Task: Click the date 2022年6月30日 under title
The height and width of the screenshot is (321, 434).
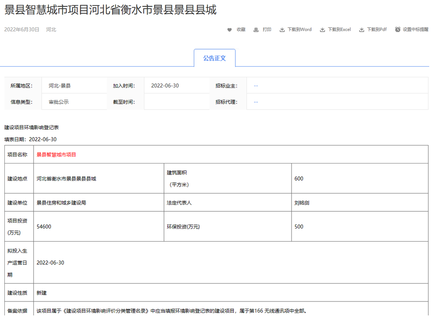Action: [22, 30]
